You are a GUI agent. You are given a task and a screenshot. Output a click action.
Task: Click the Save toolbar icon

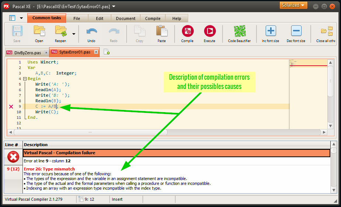17,31
